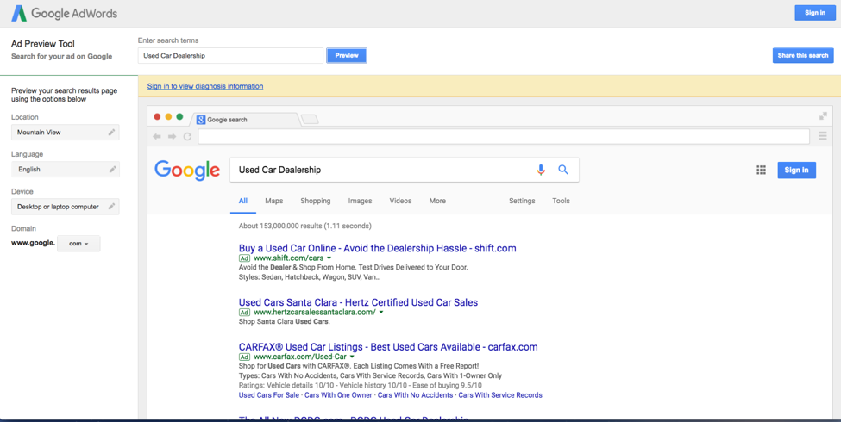This screenshot has height=422, width=841.
Task: Click the Google search tab favicon
Action: point(201,120)
